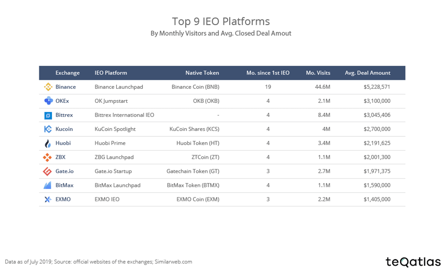Click the Binance logo icon

tap(48, 87)
